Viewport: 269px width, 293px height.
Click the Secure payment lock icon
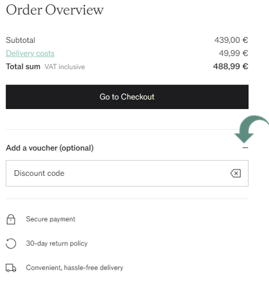(x=11, y=219)
